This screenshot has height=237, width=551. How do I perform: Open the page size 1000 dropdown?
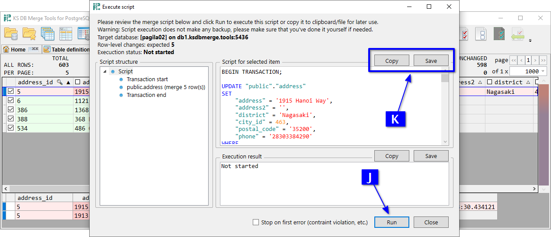pos(543,71)
